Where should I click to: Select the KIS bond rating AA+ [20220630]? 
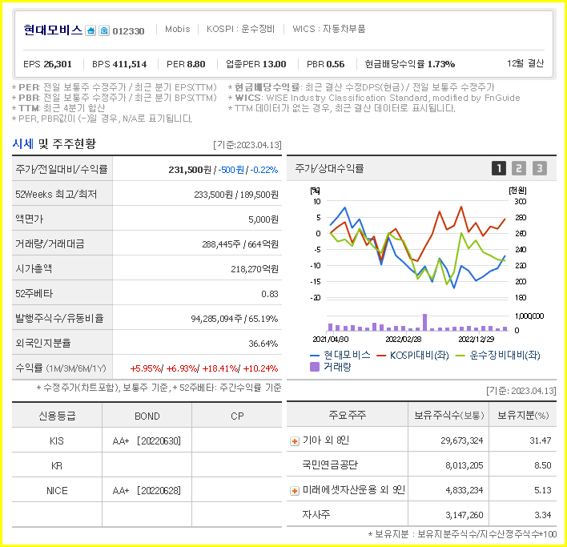147,441
